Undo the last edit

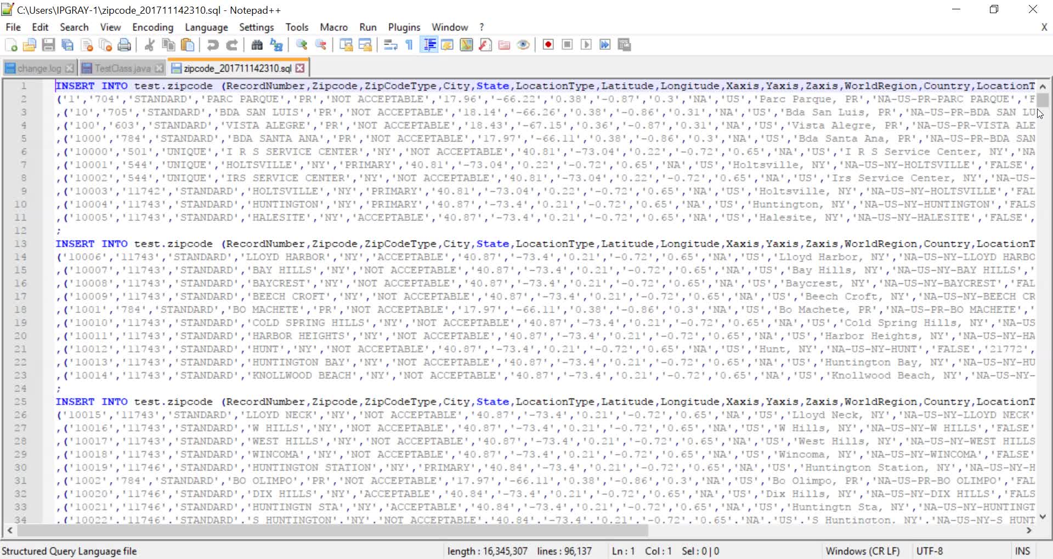tap(213, 44)
